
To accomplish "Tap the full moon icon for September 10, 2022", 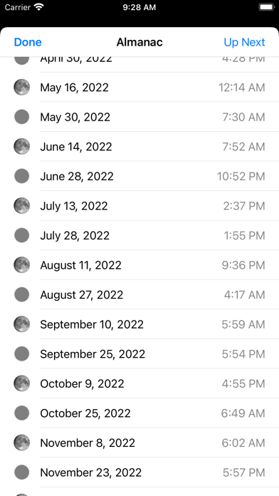I will click(x=22, y=324).
